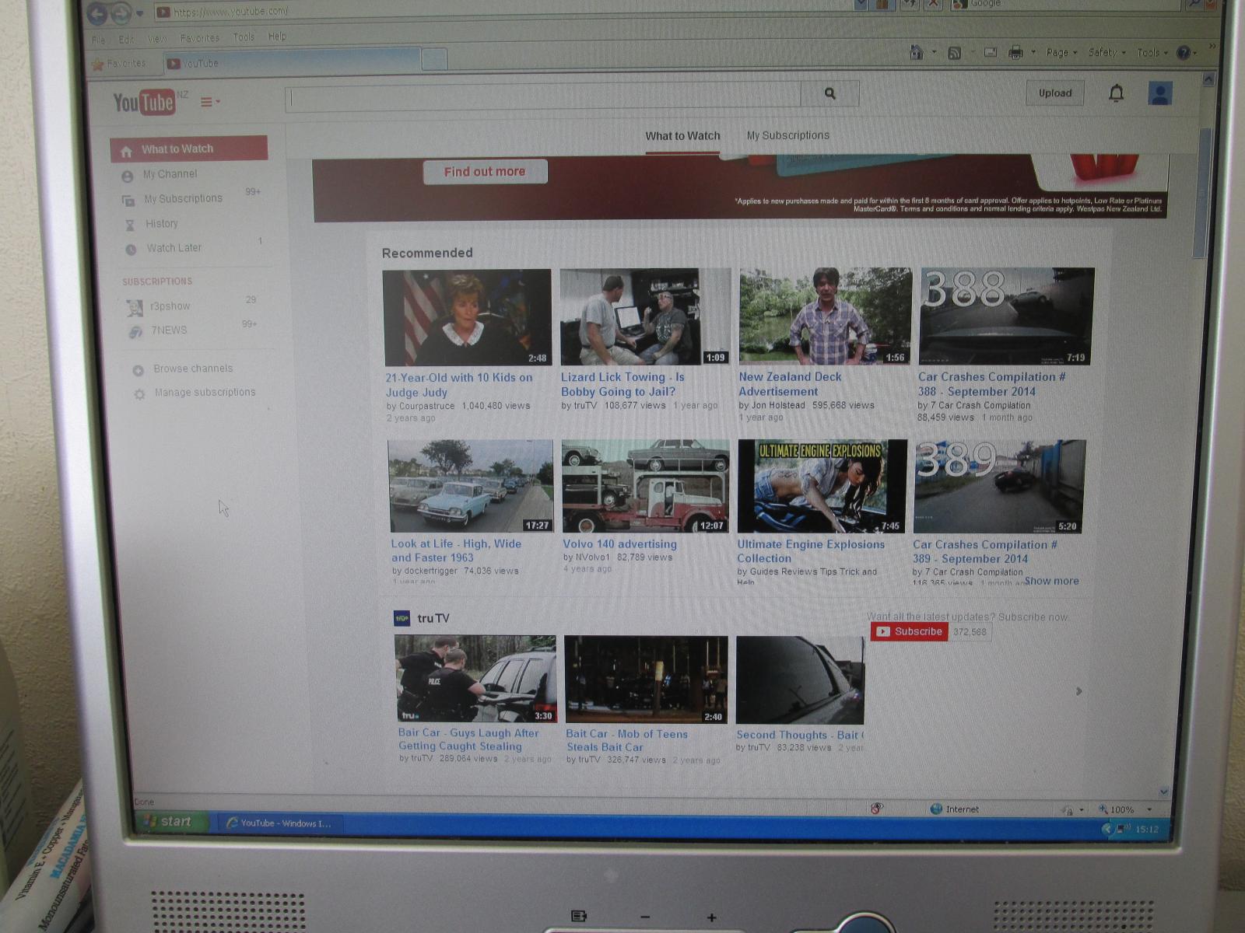Click the YouTube logo
1245x933 pixels.
coord(144,102)
